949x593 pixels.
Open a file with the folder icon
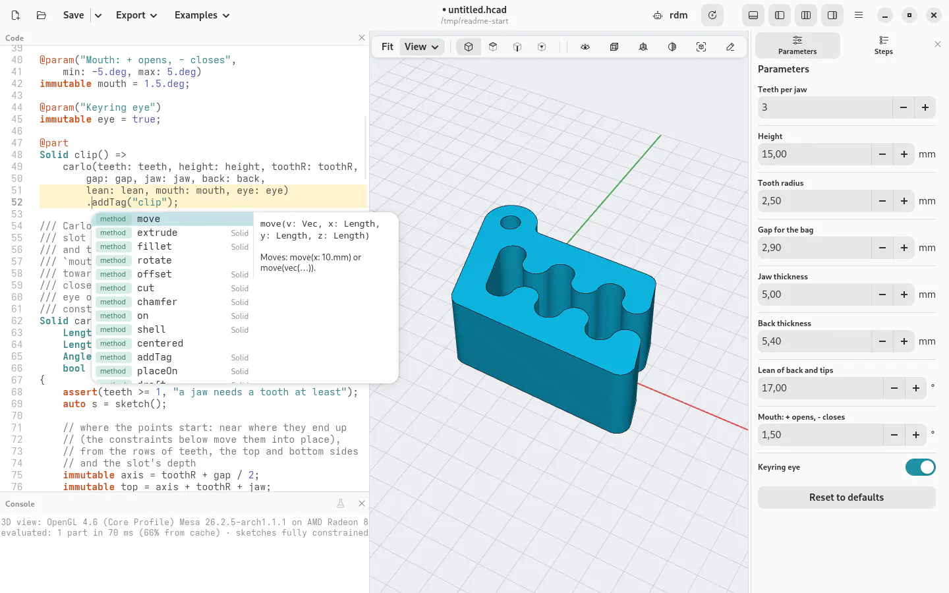pyautogui.click(x=41, y=15)
